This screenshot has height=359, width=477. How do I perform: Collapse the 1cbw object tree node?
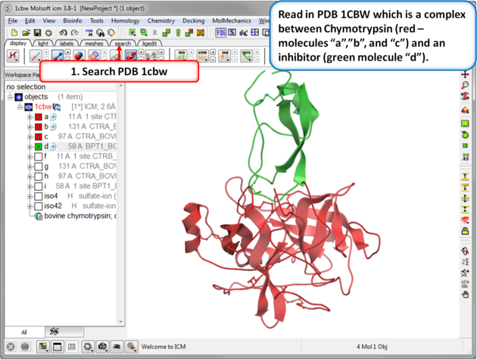(20, 107)
